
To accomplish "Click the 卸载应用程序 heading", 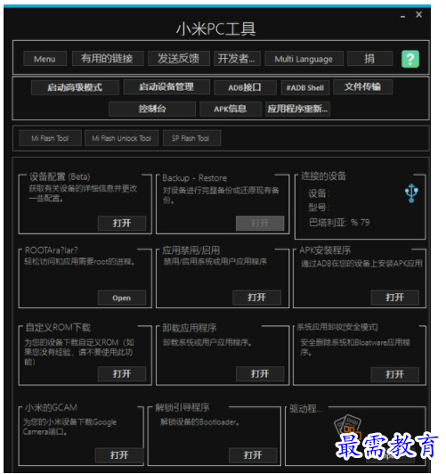I will tap(190, 328).
